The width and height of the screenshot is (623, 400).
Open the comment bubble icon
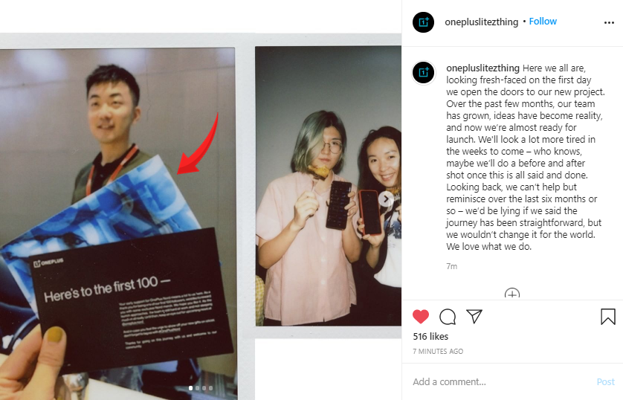pos(448,317)
